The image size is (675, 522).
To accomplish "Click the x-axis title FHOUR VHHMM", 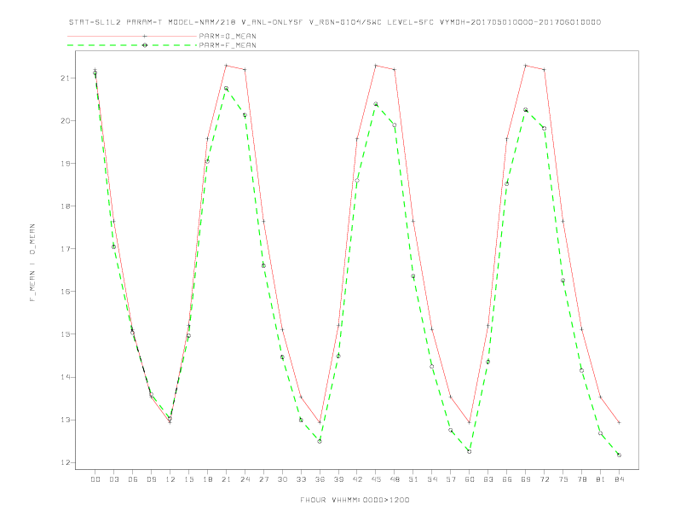I will click(x=355, y=500).
